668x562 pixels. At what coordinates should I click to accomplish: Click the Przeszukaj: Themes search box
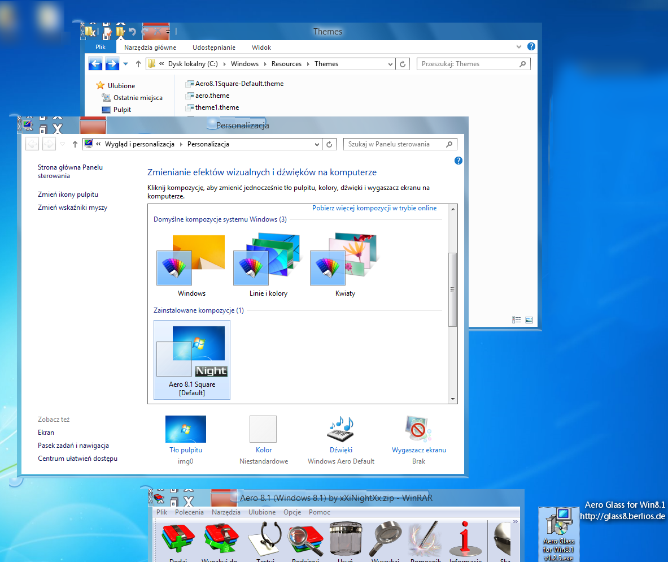473,64
